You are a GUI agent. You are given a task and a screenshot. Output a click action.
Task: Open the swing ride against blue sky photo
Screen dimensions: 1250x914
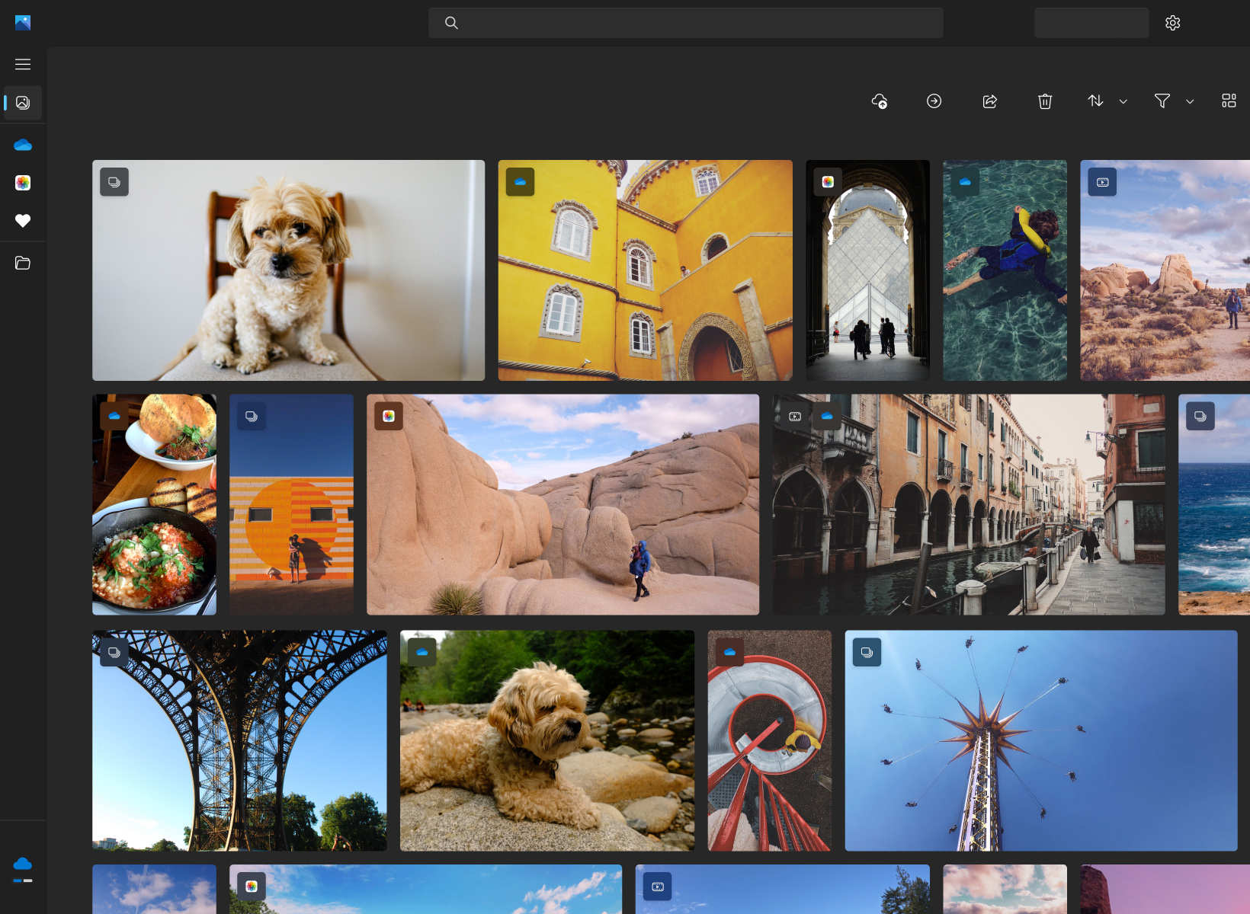pyautogui.click(x=1041, y=740)
